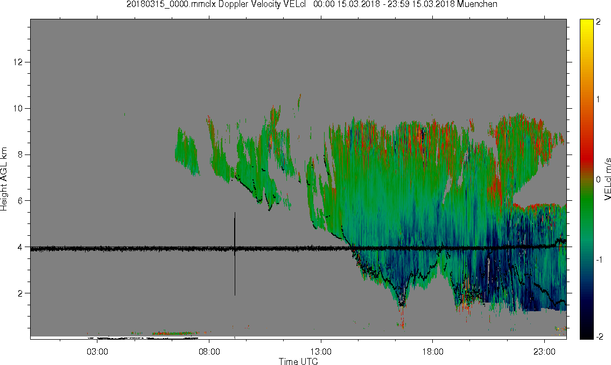This screenshot has height=365, width=611.
Task: Click the 'Time UTC' axis label
Action: tap(298, 361)
